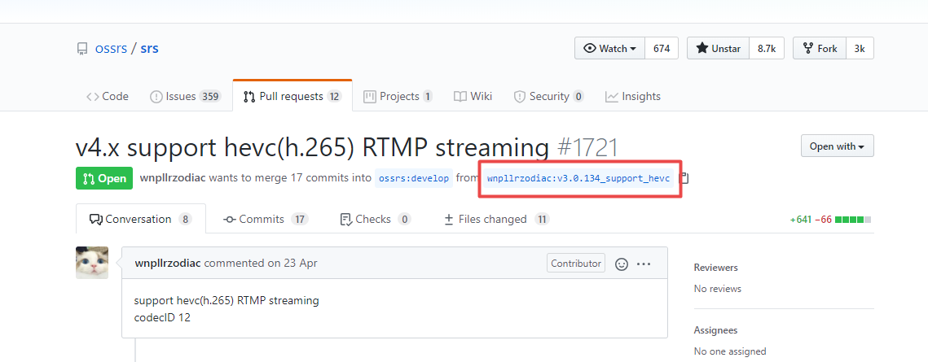928x362 pixels.
Task: Open the Watch dropdown button
Action: (x=609, y=49)
